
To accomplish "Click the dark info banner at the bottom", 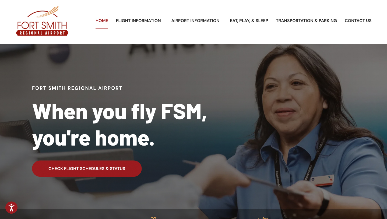I will (193, 214).
